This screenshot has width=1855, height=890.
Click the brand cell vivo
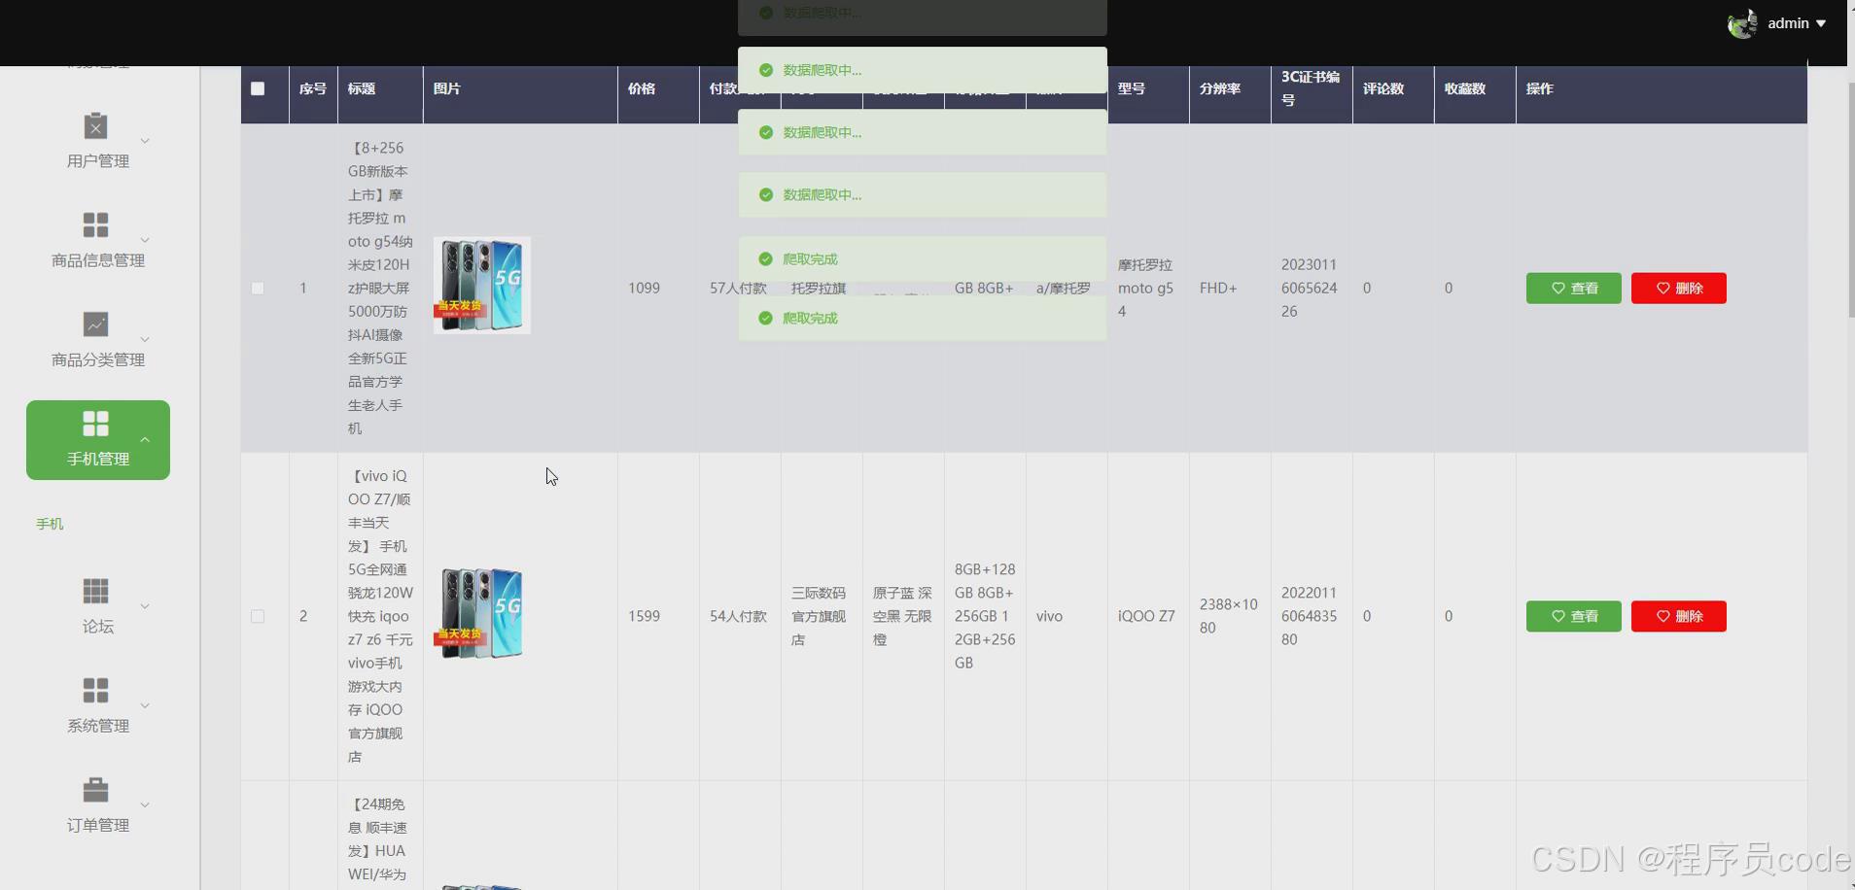pyautogui.click(x=1049, y=616)
